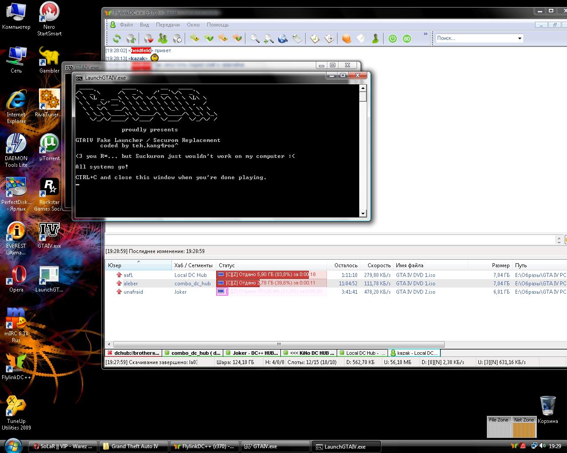Open the Передачи menu
567x453 pixels.
click(x=167, y=25)
